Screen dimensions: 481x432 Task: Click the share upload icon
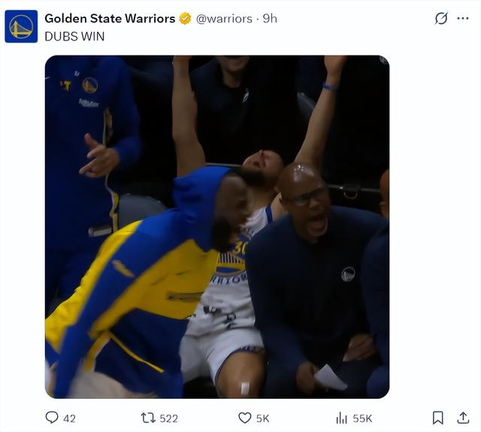[x=463, y=418]
